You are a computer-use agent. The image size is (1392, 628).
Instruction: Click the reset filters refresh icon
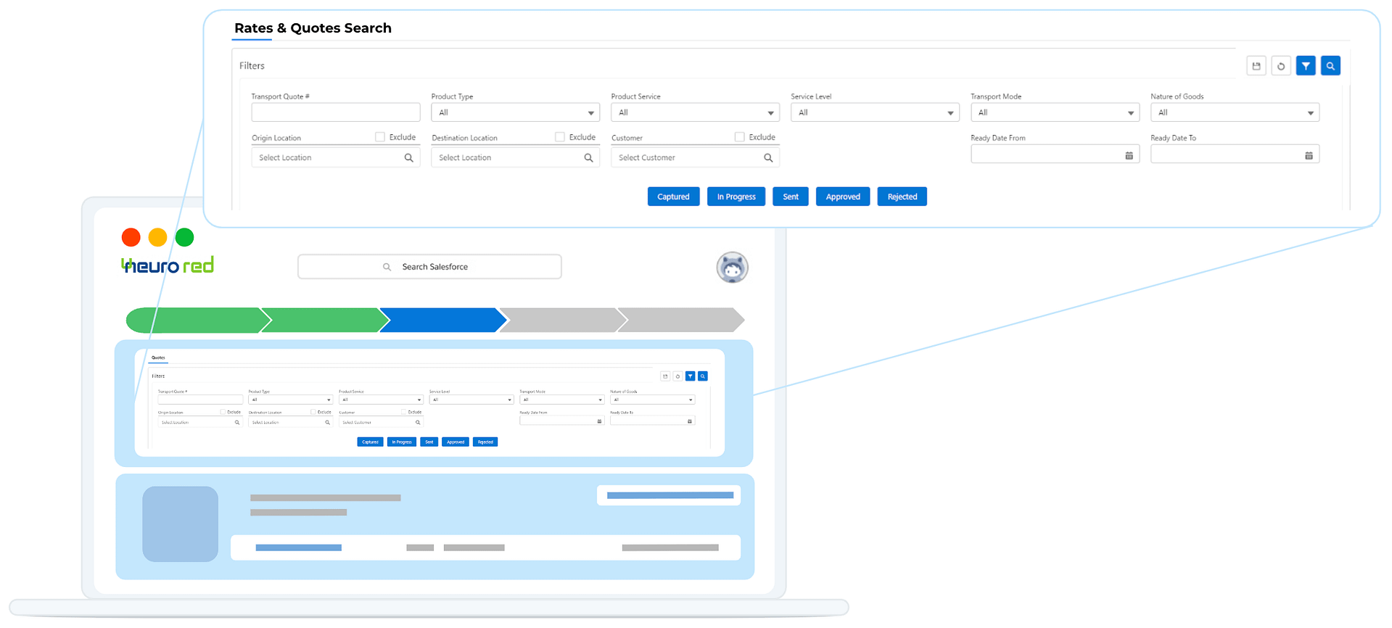click(1281, 66)
